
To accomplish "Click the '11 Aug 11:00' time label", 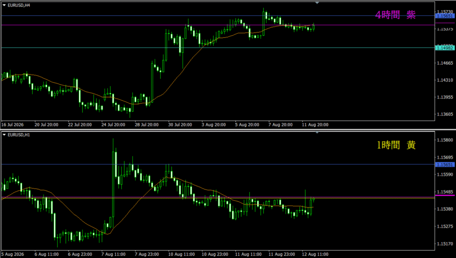I will [248, 254].
